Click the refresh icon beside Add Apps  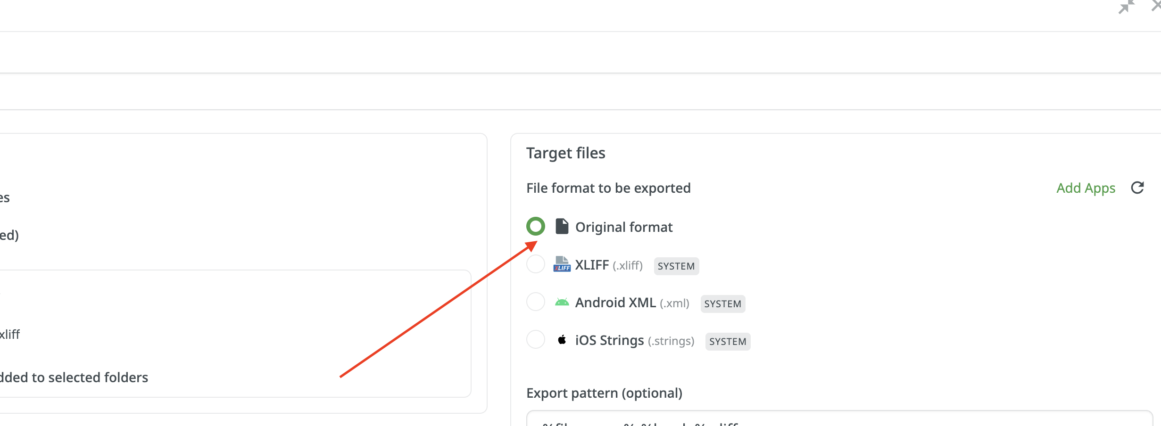tap(1137, 188)
